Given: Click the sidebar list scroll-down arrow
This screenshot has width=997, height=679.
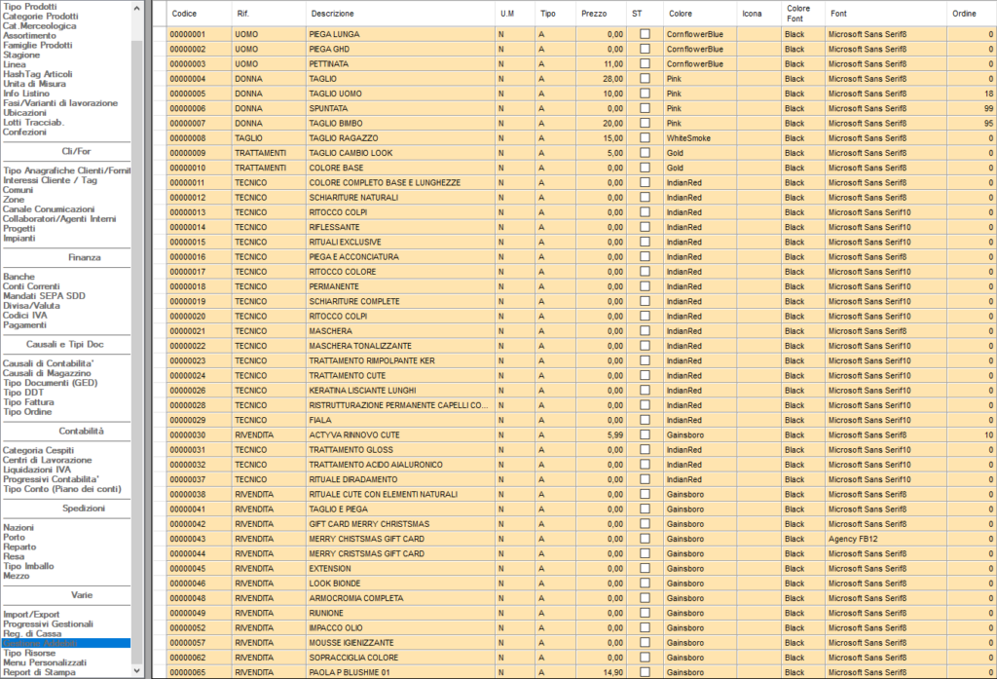Looking at the screenshot, I should (137, 672).
